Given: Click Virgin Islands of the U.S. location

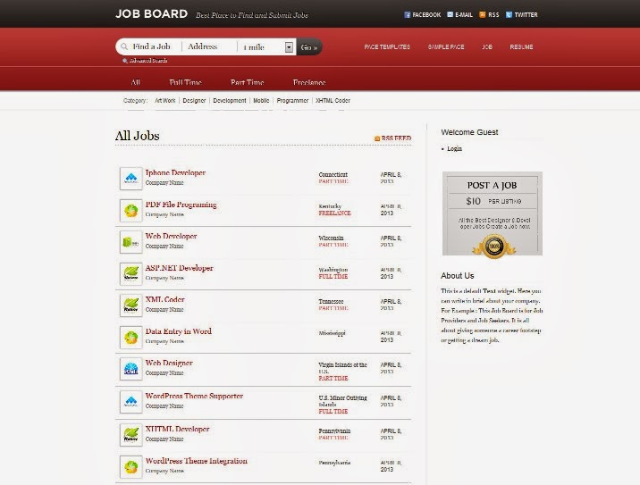Looking at the screenshot, I should click(x=342, y=368).
